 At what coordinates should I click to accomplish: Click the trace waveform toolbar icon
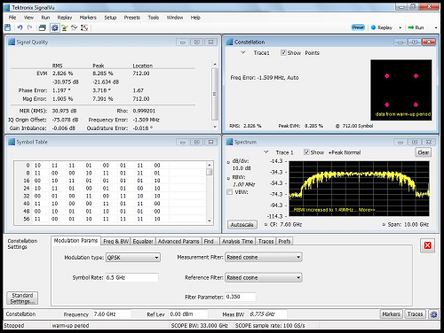tap(74, 27)
